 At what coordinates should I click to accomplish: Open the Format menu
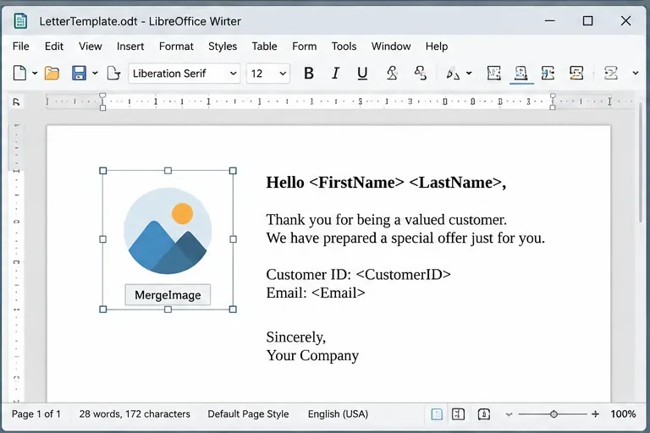[x=176, y=46]
